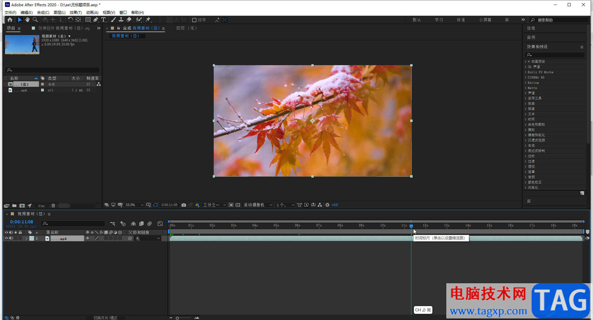This screenshot has width=593, height=320.
Task: Select the Type text tool
Action: tap(103, 20)
